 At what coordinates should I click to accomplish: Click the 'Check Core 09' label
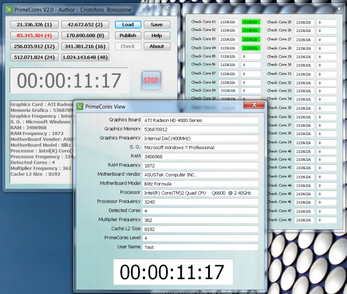(203, 91)
